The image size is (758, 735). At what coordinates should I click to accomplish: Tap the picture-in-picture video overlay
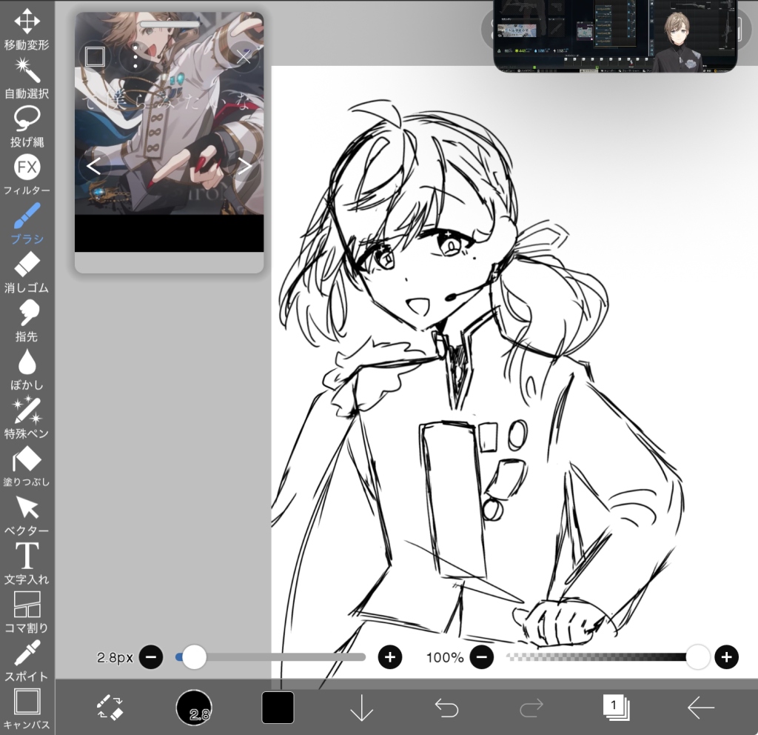click(x=615, y=36)
